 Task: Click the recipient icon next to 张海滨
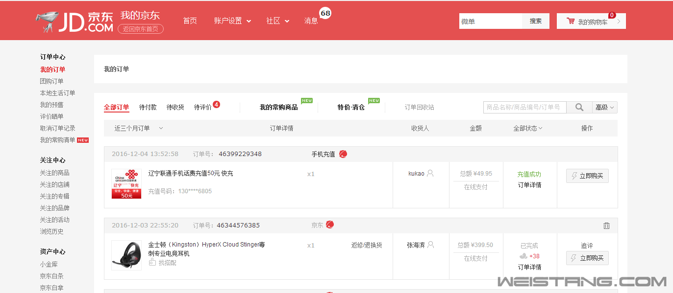tap(431, 245)
